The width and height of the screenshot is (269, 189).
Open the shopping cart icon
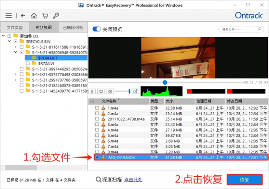pyautogui.click(x=45, y=15)
